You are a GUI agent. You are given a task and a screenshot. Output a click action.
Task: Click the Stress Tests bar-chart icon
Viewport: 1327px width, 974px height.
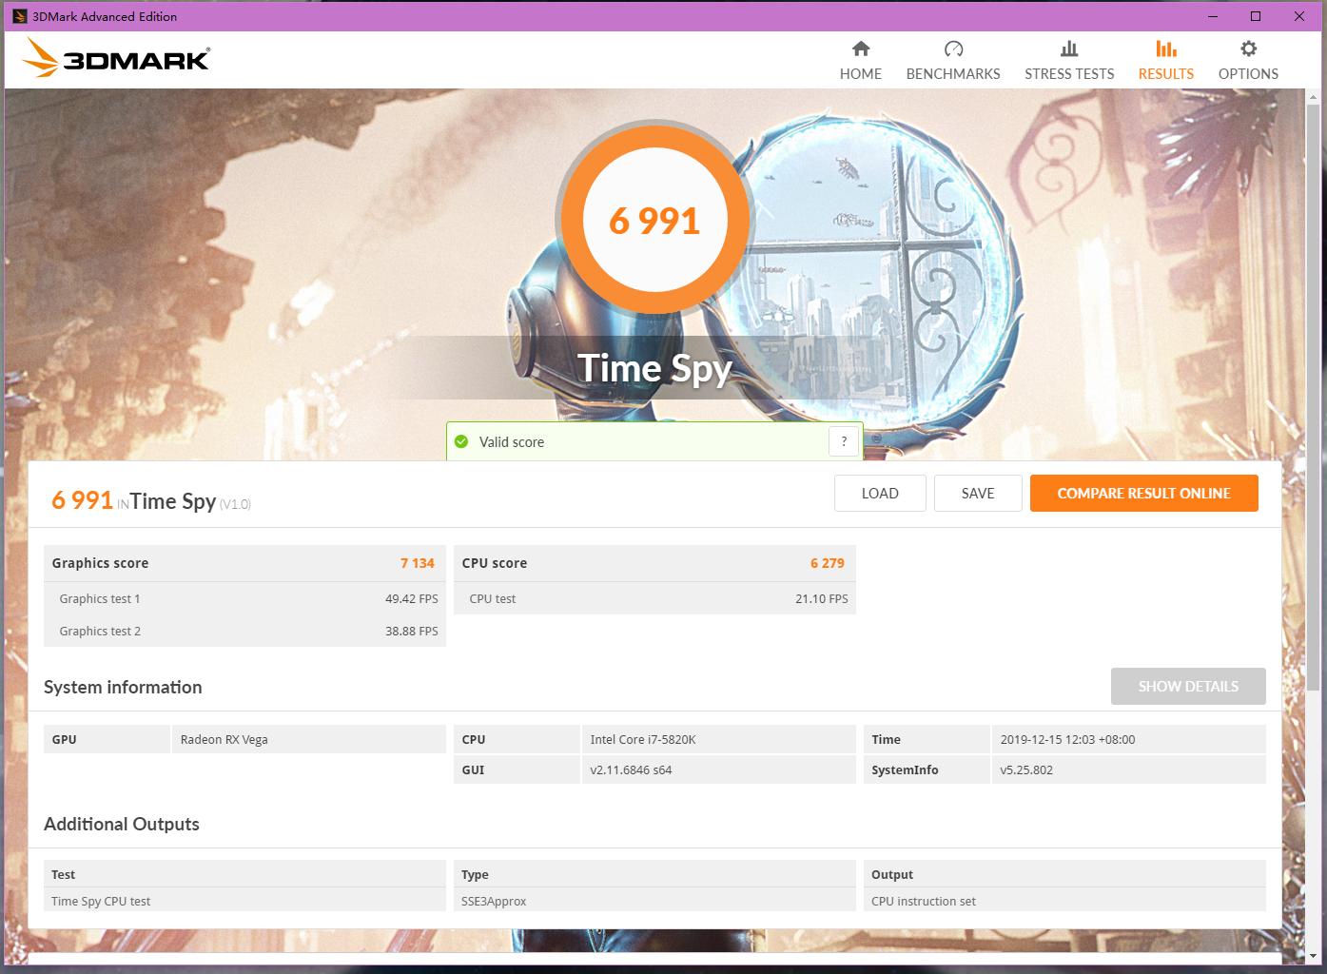pos(1069,49)
